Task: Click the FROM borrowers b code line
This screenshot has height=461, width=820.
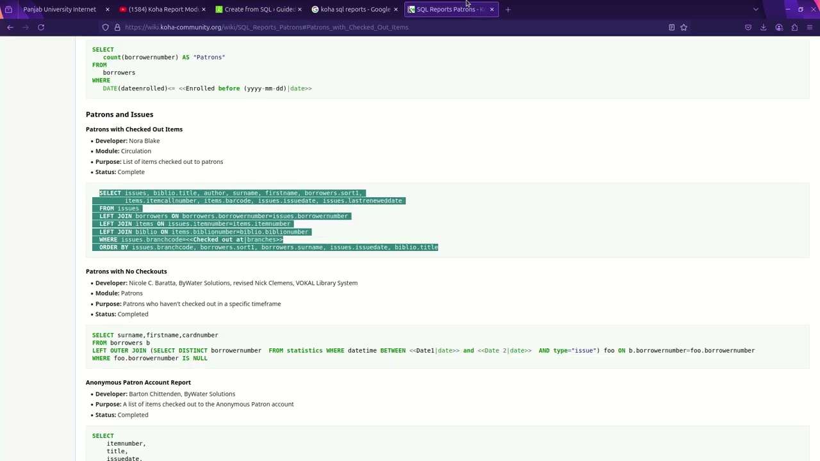Action: point(121,343)
